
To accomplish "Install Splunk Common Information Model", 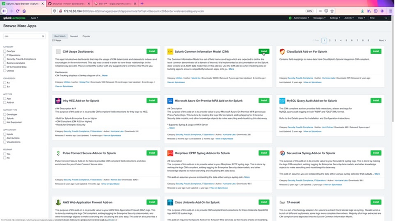I will pos(264,52).
